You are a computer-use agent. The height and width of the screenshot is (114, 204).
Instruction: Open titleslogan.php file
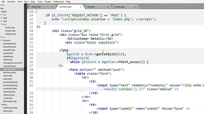[x=10, y=101]
